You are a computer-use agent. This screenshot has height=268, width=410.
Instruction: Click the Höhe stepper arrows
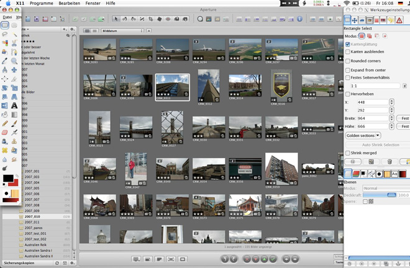click(x=392, y=127)
